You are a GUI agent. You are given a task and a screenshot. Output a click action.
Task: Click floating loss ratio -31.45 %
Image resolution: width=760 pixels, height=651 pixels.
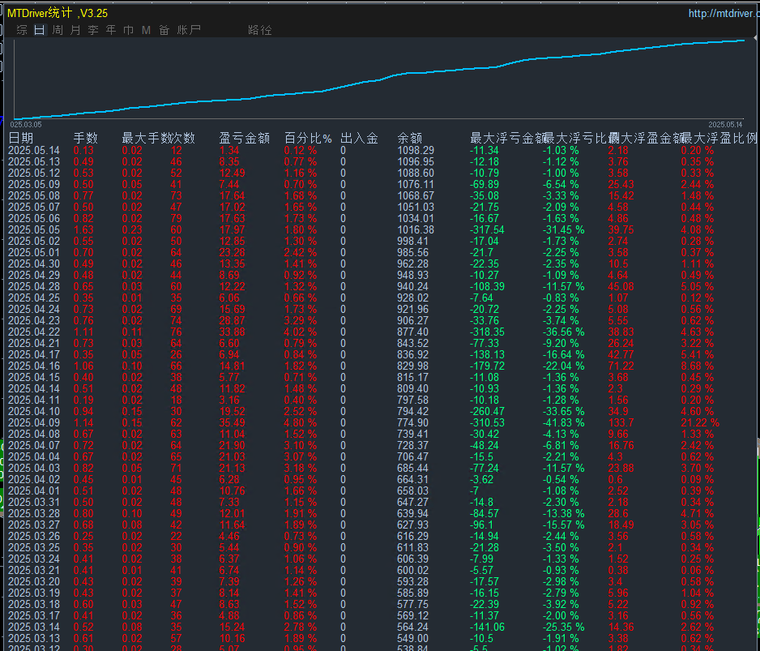[564, 229]
